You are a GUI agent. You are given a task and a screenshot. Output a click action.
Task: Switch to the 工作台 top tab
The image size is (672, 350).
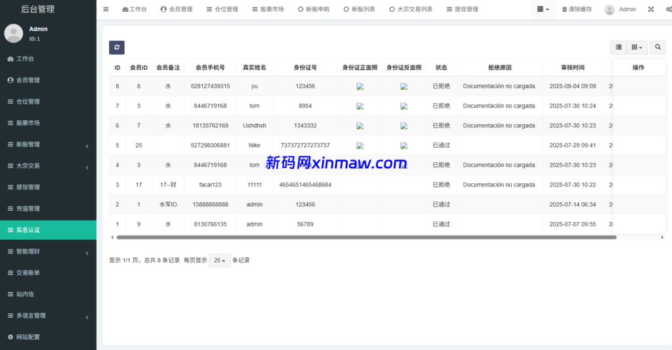click(134, 9)
